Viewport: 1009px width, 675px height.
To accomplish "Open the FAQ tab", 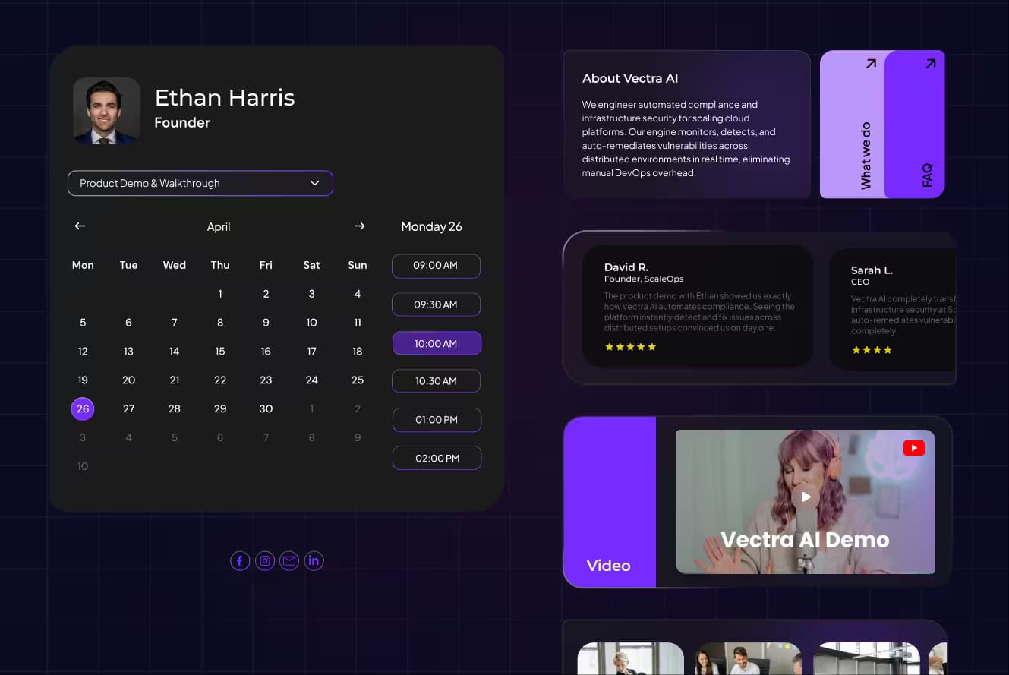I will tap(915, 125).
